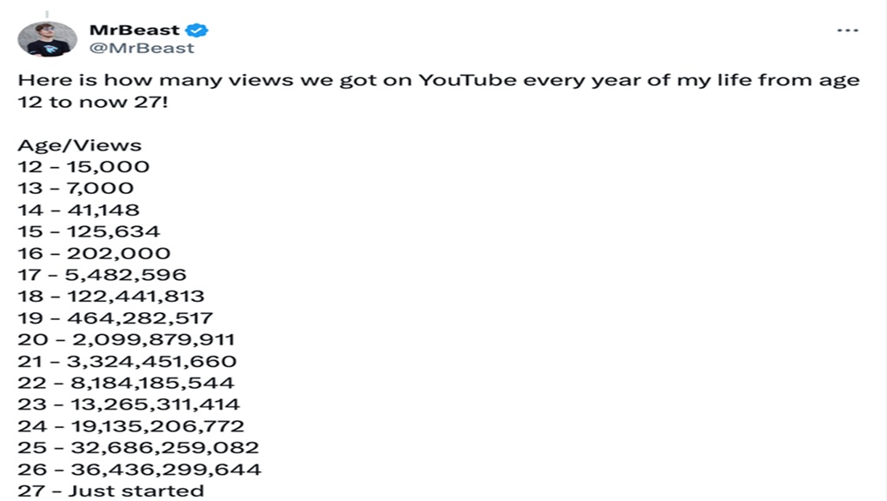Select the age 16 line showing 202,000
This screenshot has width=887, height=501.
94,253
